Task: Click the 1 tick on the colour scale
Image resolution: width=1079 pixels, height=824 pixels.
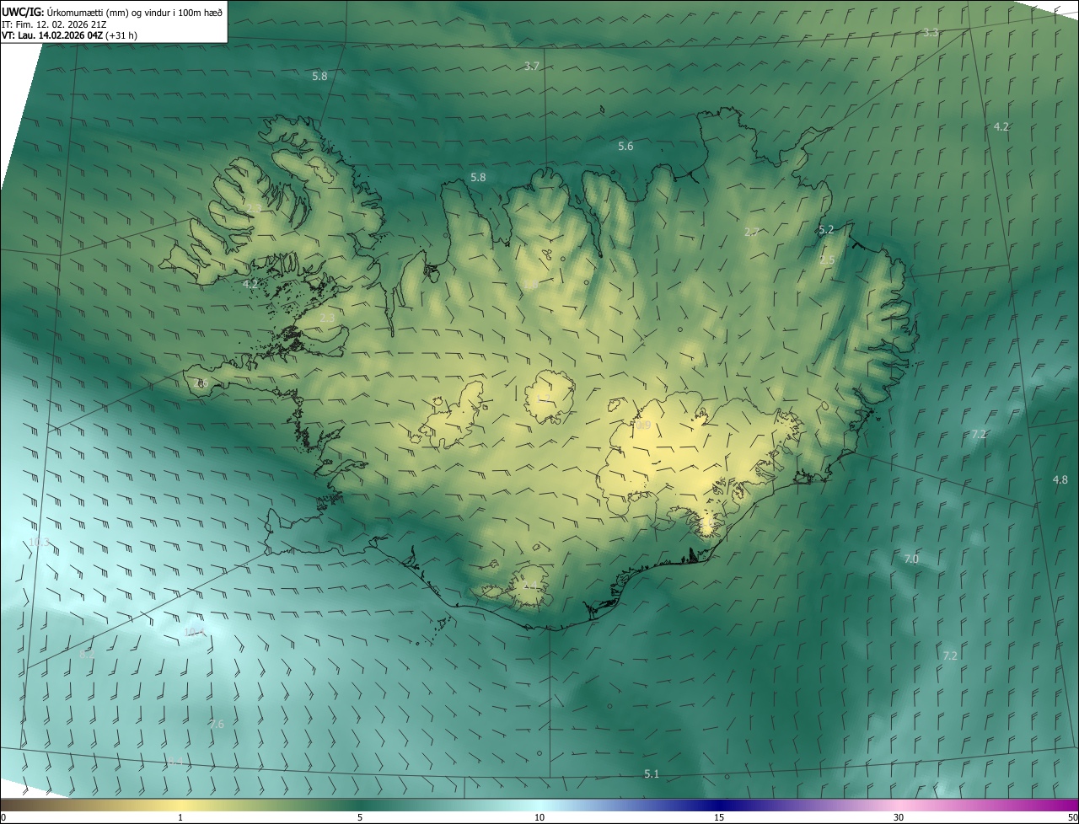Action: click(x=180, y=817)
